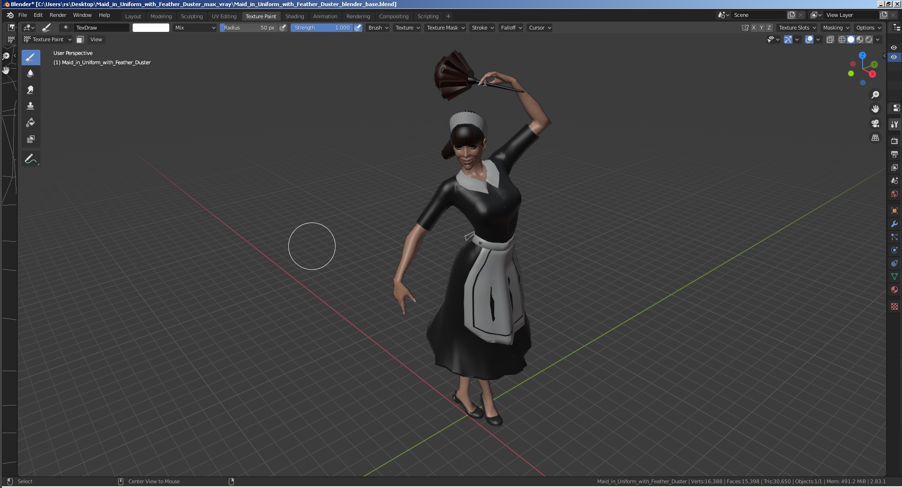Open the Stroke settings dropdown

[482, 28]
